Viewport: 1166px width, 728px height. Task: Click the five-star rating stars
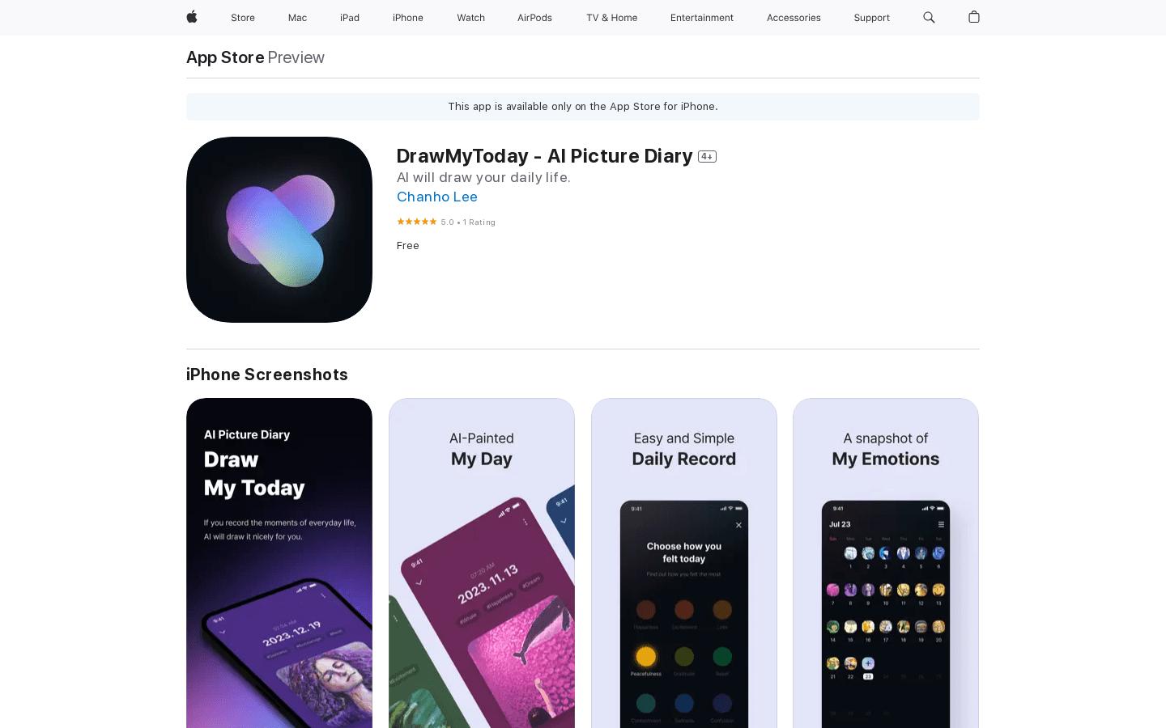(416, 222)
